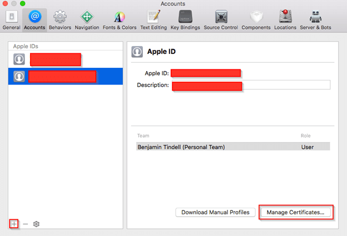
Task: Open the gear action menu below accounts
Action: tap(36, 224)
